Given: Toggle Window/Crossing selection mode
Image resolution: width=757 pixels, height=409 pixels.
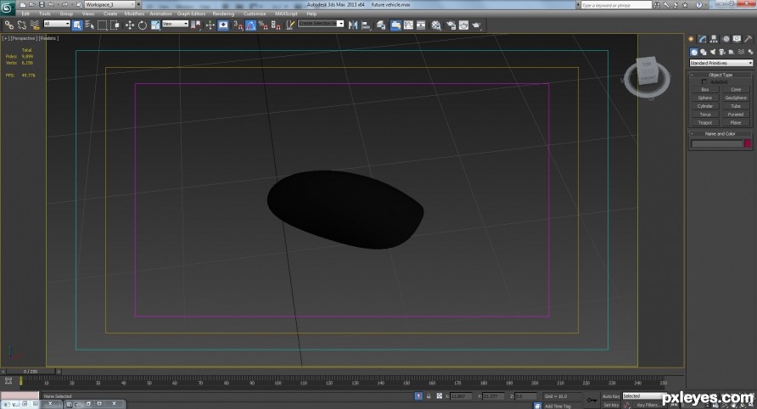Looking at the screenshot, I should (115, 25).
